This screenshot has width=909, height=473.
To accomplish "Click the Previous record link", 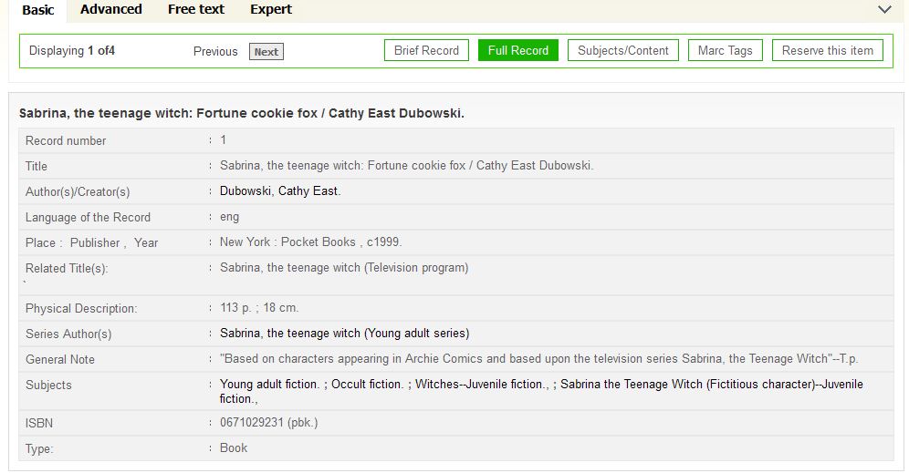I will click(x=215, y=52).
